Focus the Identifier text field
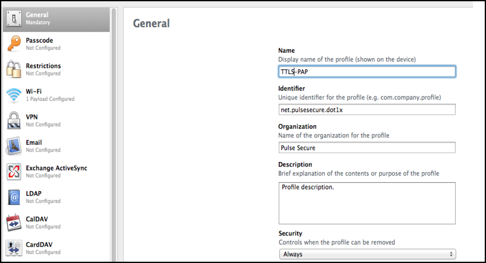Screen dimensions: 486x263 click(x=367, y=110)
